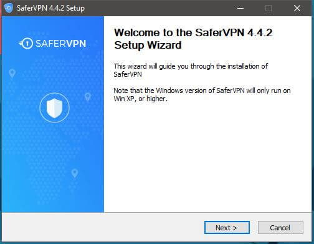
Task: Click the location pin near the panel's left edge
Action: pos(12,73)
